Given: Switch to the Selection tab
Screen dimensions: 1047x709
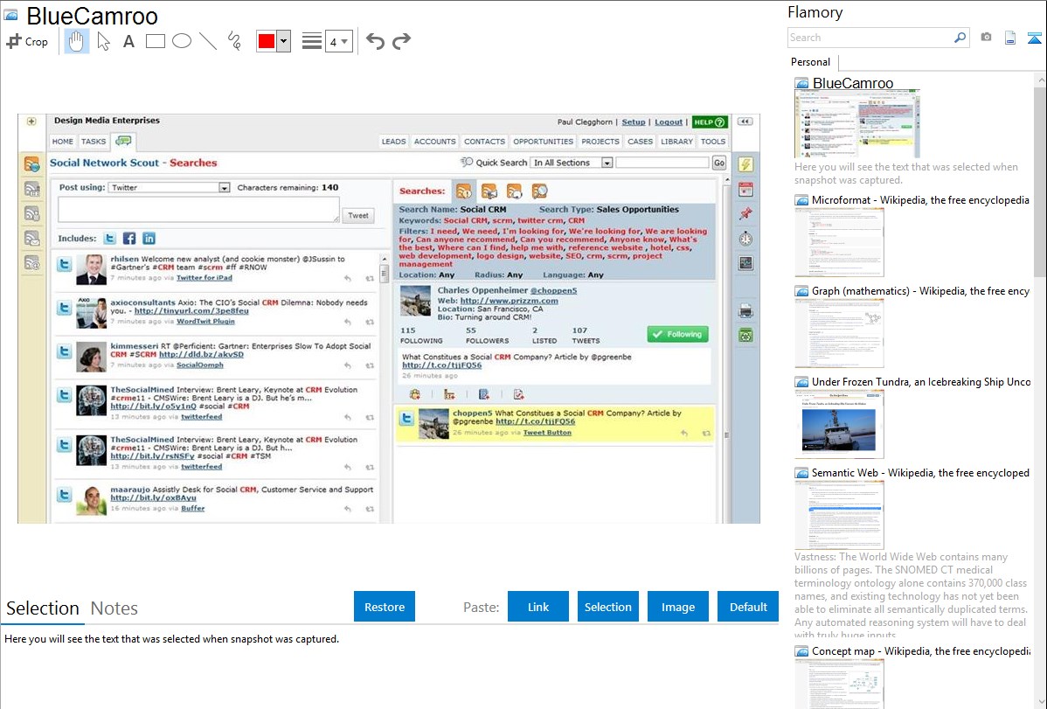Looking at the screenshot, I should (x=43, y=608).
